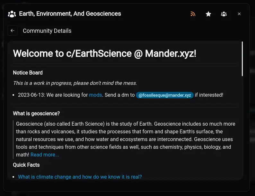Favorite the community with the star icon

(x=208, y=14)
